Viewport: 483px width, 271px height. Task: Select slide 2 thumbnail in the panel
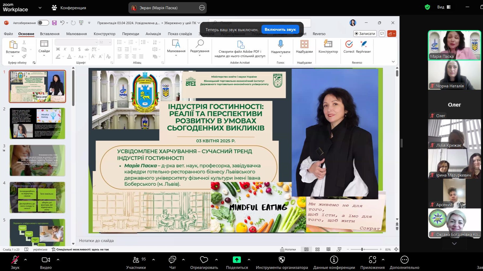(37, 123)
